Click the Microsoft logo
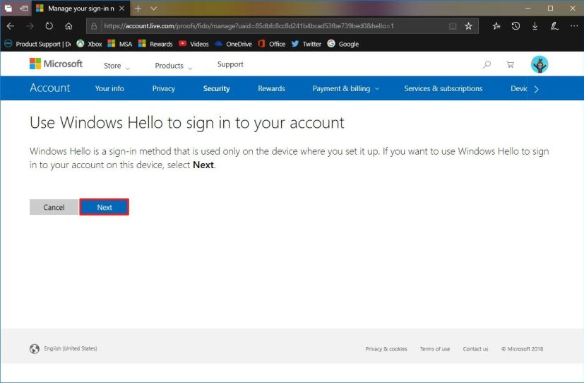Viewport: 584px width, 383px height. click(56, 64)
